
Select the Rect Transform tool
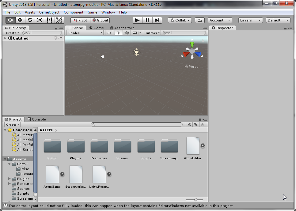(x=49, y=20)
